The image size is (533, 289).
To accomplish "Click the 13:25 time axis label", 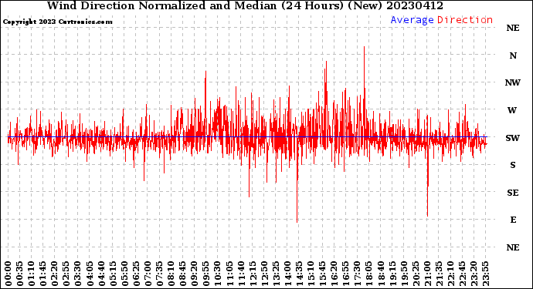I will coord(276,274).
